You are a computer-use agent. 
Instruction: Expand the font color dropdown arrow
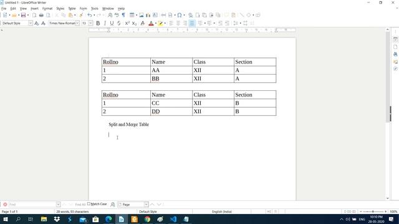tap(156, 24)
